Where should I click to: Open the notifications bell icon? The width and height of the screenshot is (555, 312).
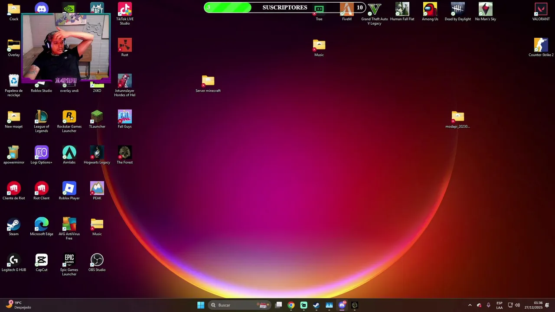click(547, 305)
